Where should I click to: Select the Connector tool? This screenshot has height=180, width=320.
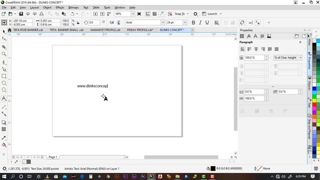click(x=4, y=114)
